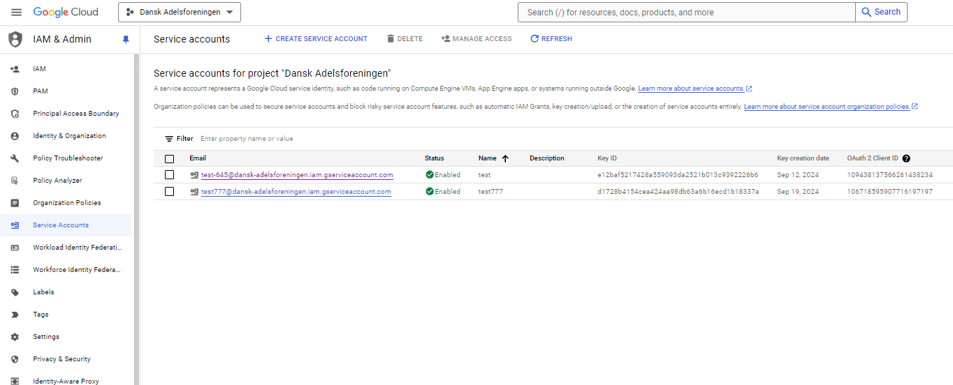Open Policy Troubleshooter

[68, 158]
